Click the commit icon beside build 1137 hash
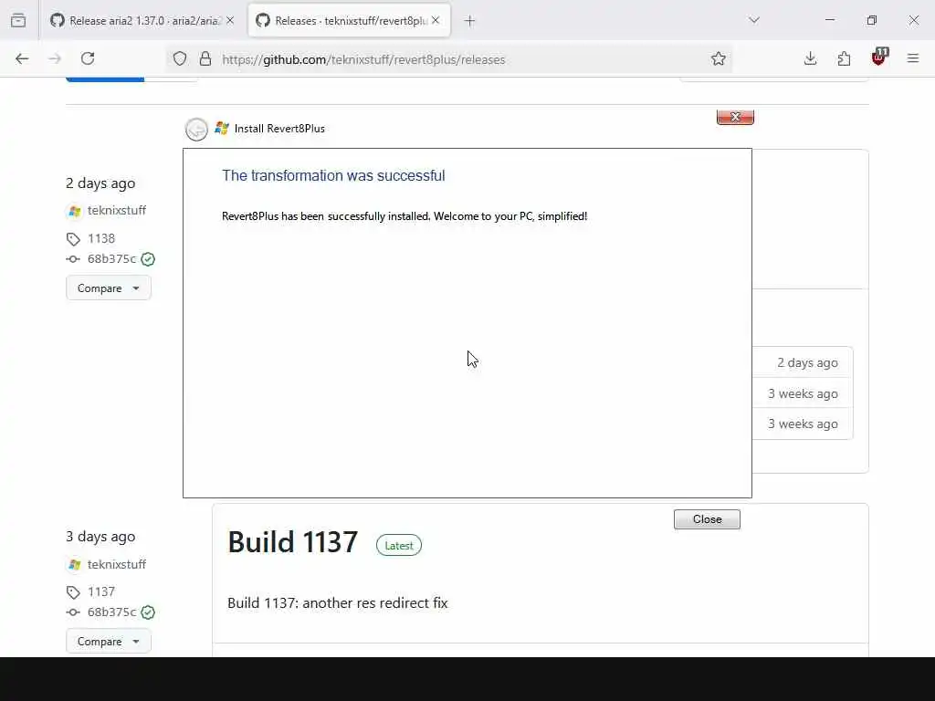 (x=73, y=612)
